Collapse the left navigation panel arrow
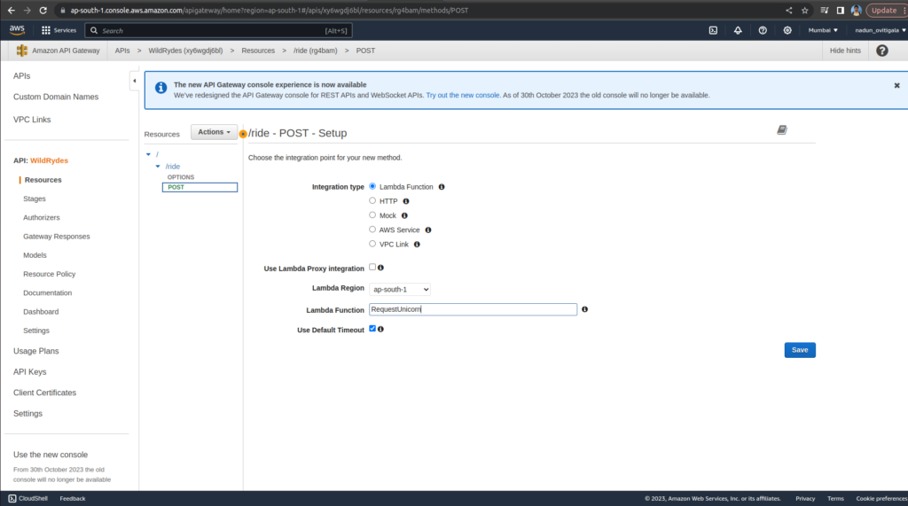This screenshot has height=506, width=908. (x=135, y=81)
